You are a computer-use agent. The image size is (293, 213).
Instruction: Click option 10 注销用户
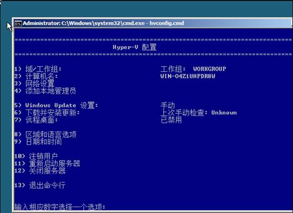[36, 156]
